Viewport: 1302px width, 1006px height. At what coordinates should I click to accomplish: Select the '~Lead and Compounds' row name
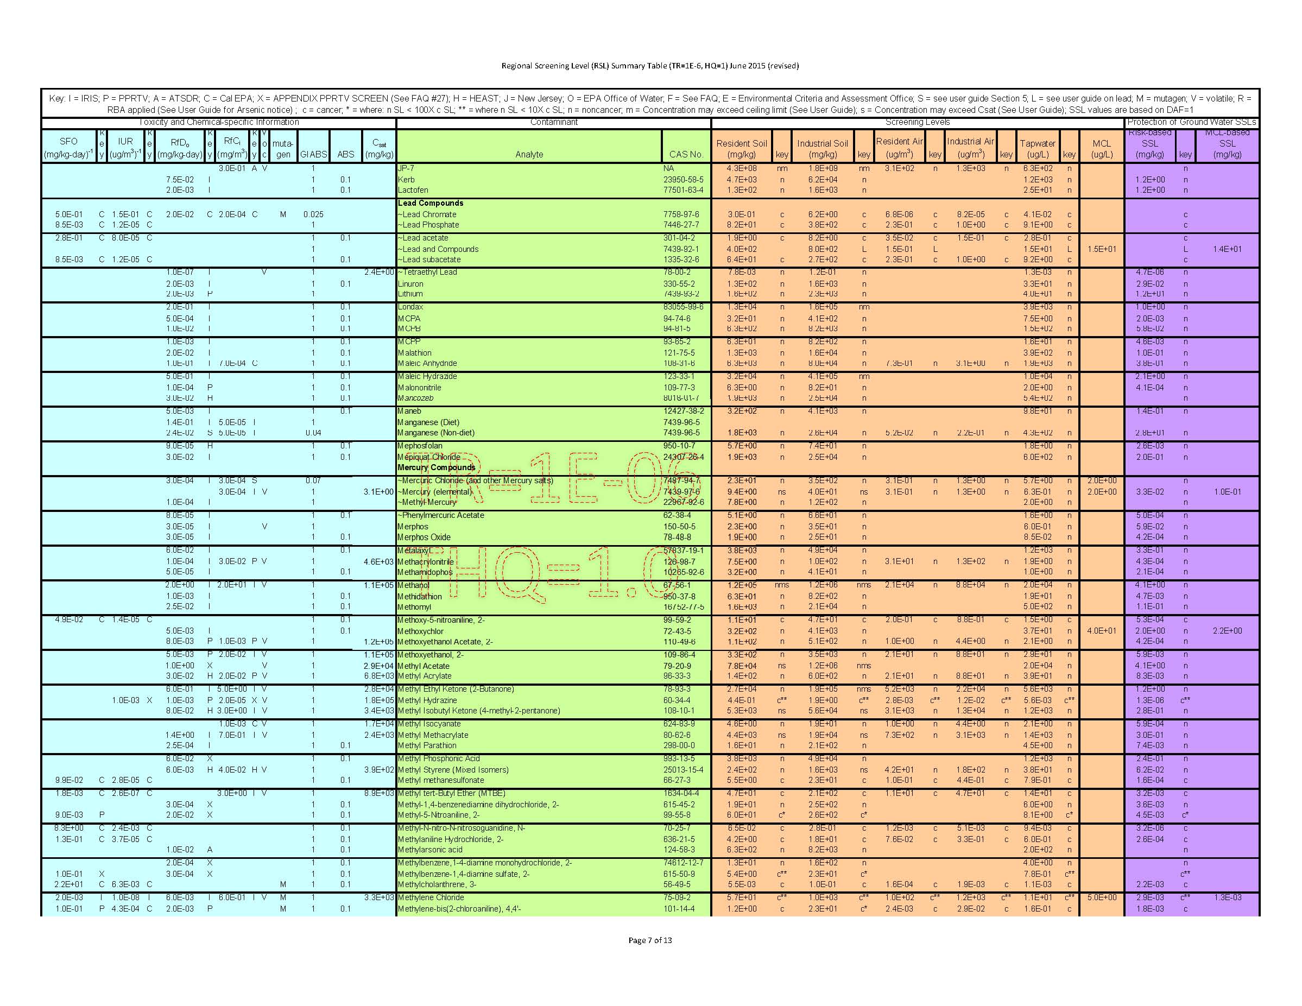click(x=438, y=249)
